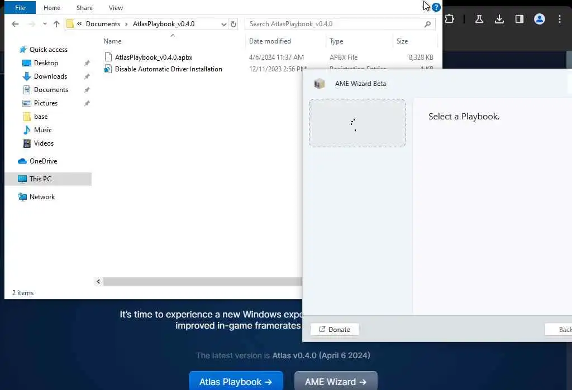572x390 pixels.
Task: Open the Share ribbon tab
Action: (84, 8)
